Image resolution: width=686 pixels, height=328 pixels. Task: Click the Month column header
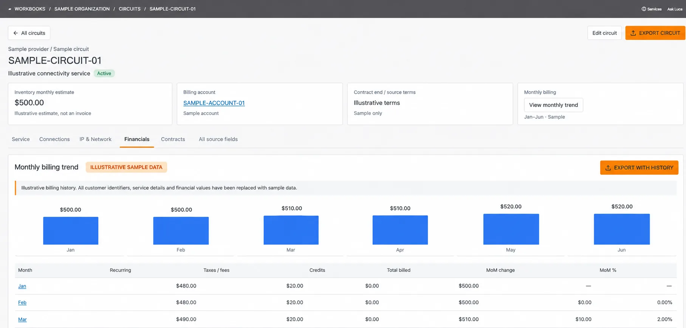tap(25, 270)
